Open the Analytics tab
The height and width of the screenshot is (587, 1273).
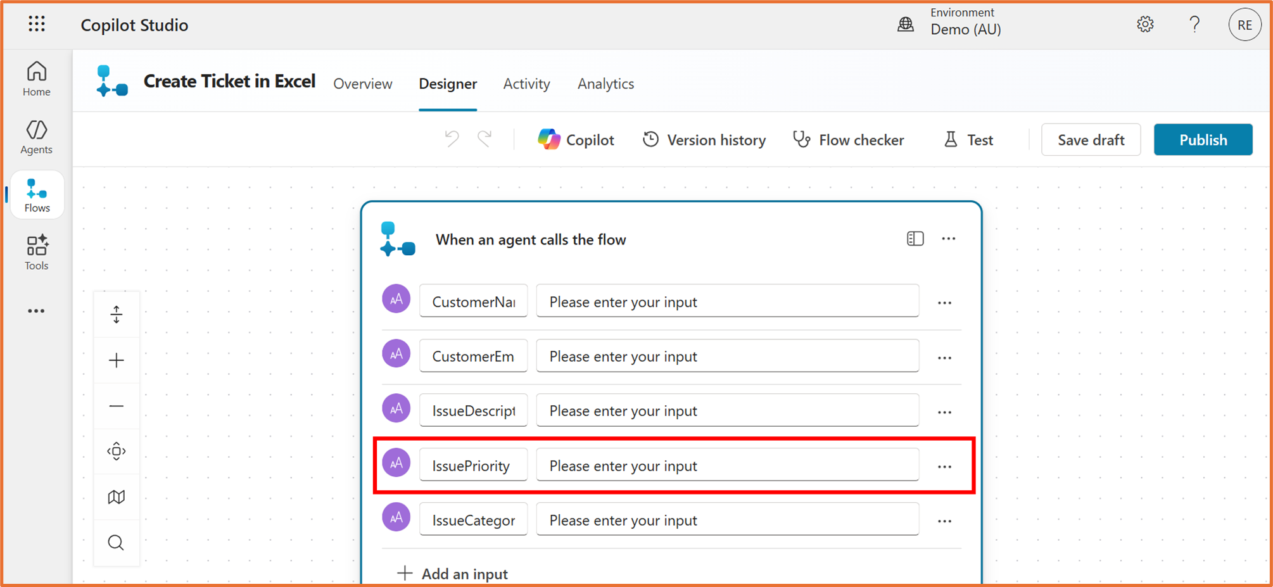(x=605, y=84)
